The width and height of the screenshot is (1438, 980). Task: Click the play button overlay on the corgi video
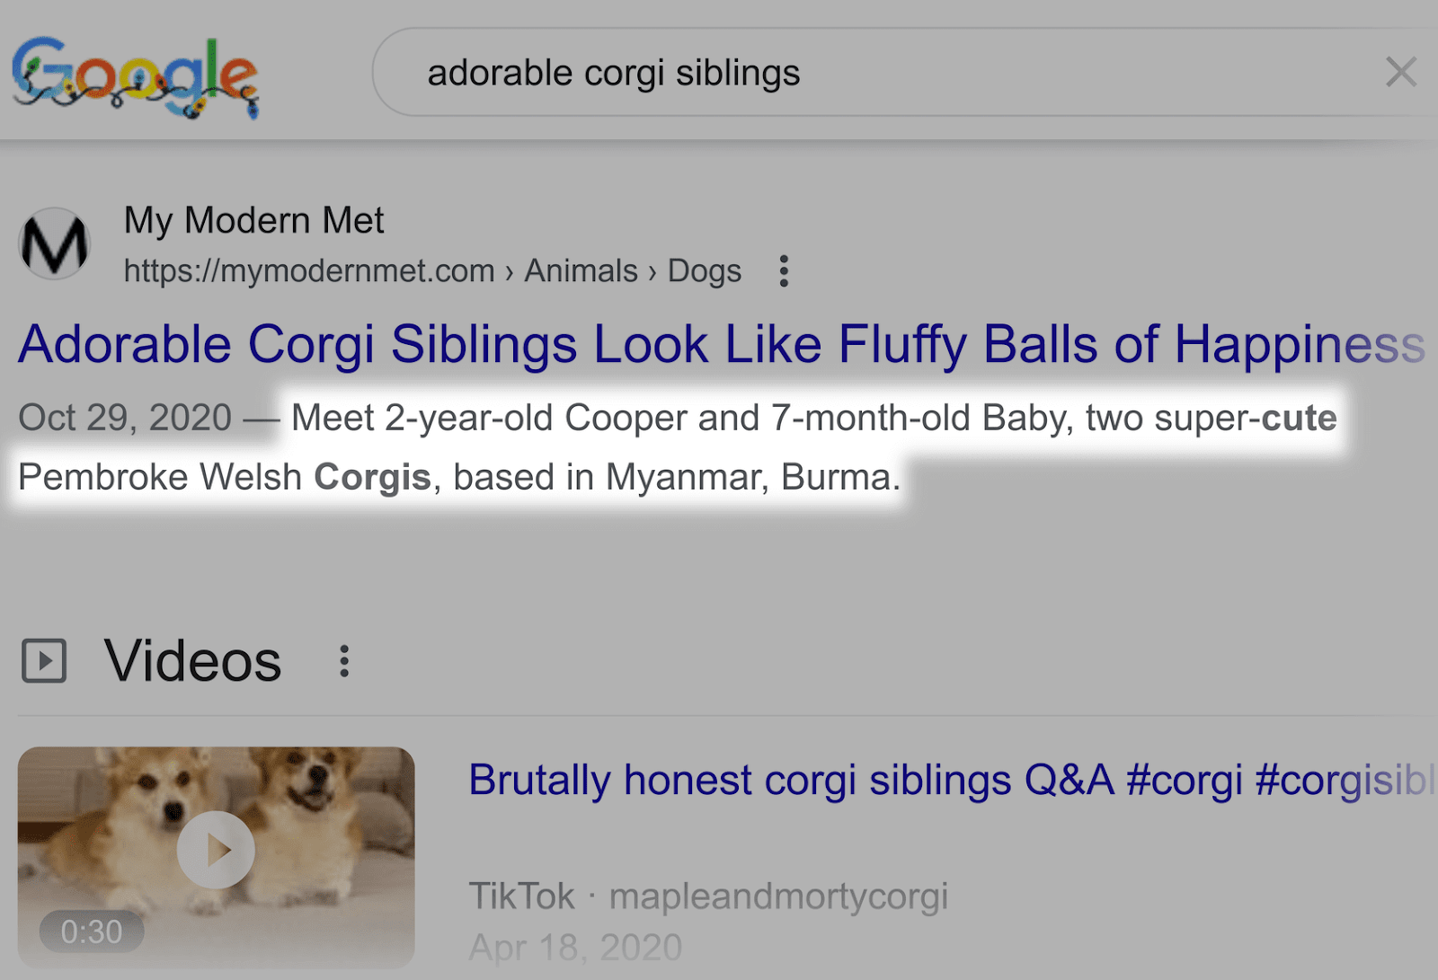(216, 847)
